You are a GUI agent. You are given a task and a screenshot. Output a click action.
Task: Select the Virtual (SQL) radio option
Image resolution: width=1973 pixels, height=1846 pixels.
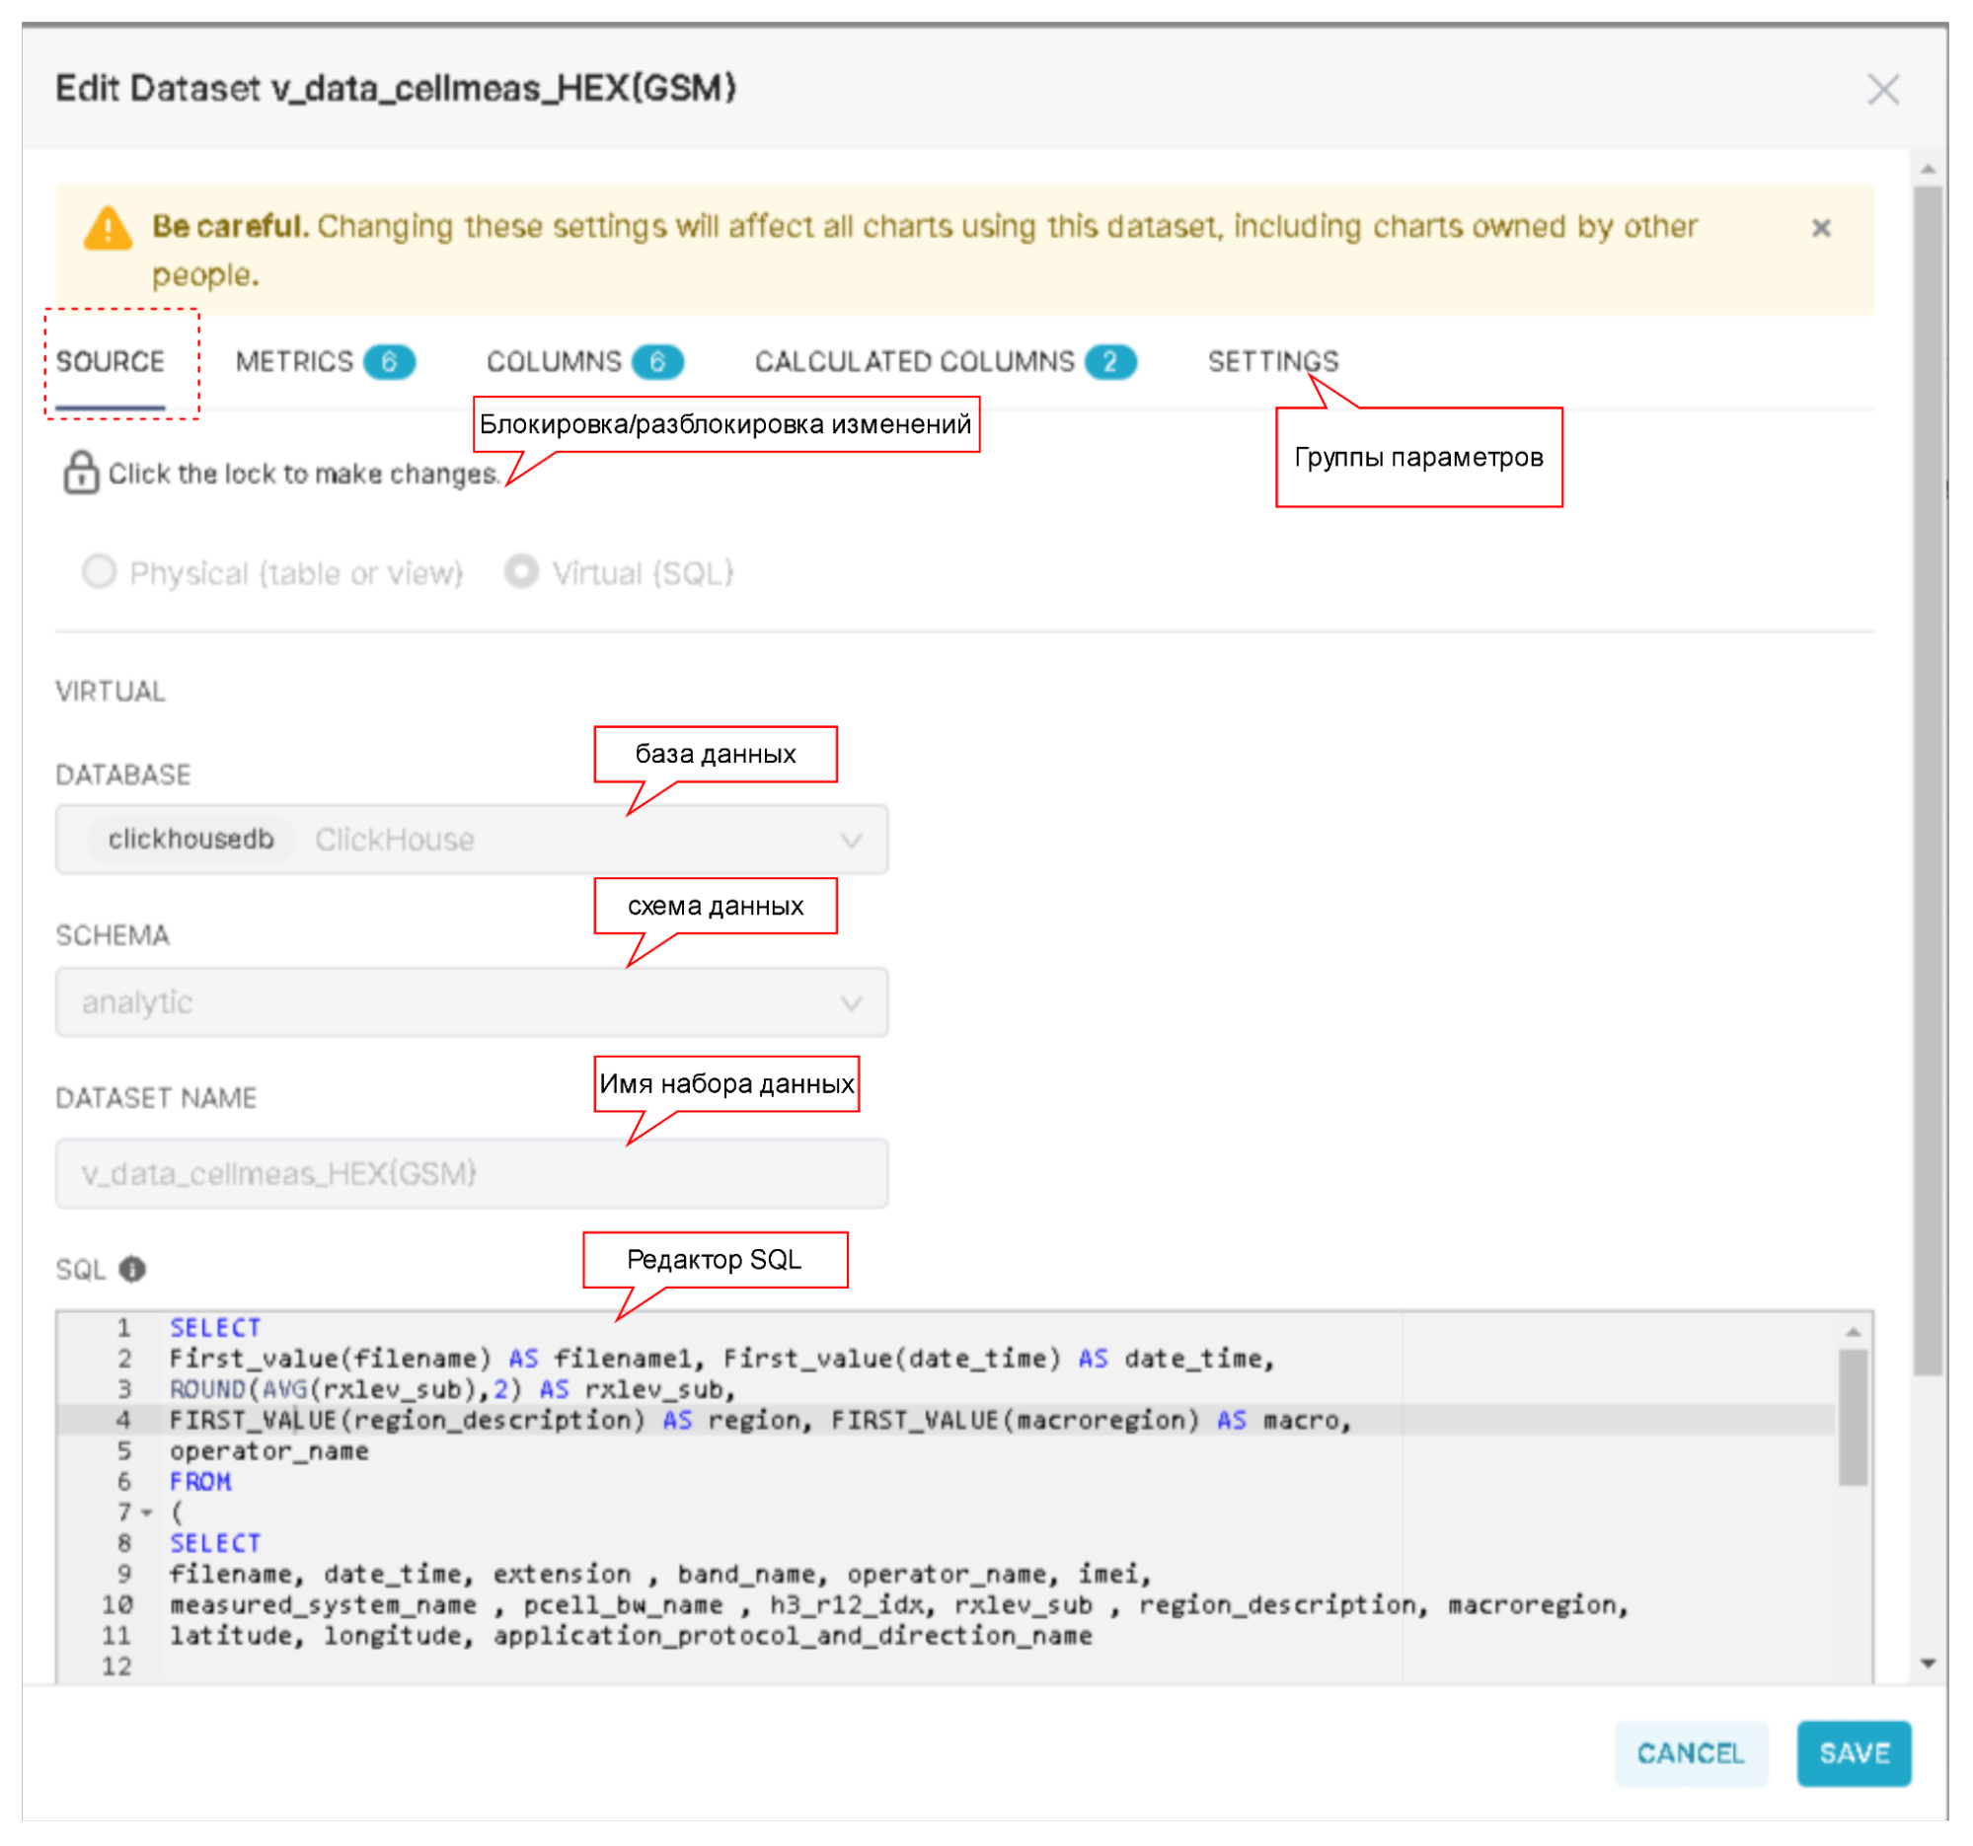pos(521,572)
